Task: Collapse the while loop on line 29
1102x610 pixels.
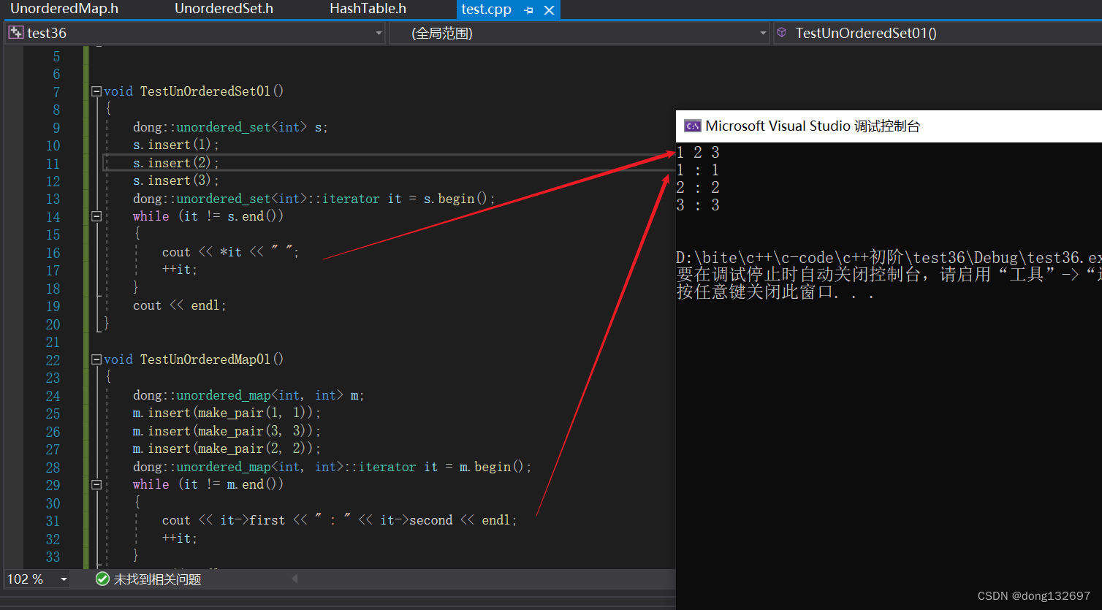Action: (x=96, y=484)
